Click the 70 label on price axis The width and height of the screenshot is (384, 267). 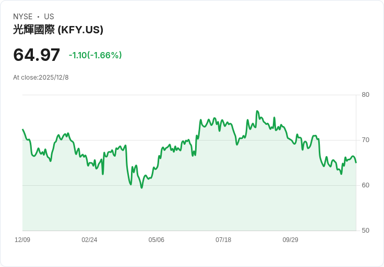[x=365, y=140]
